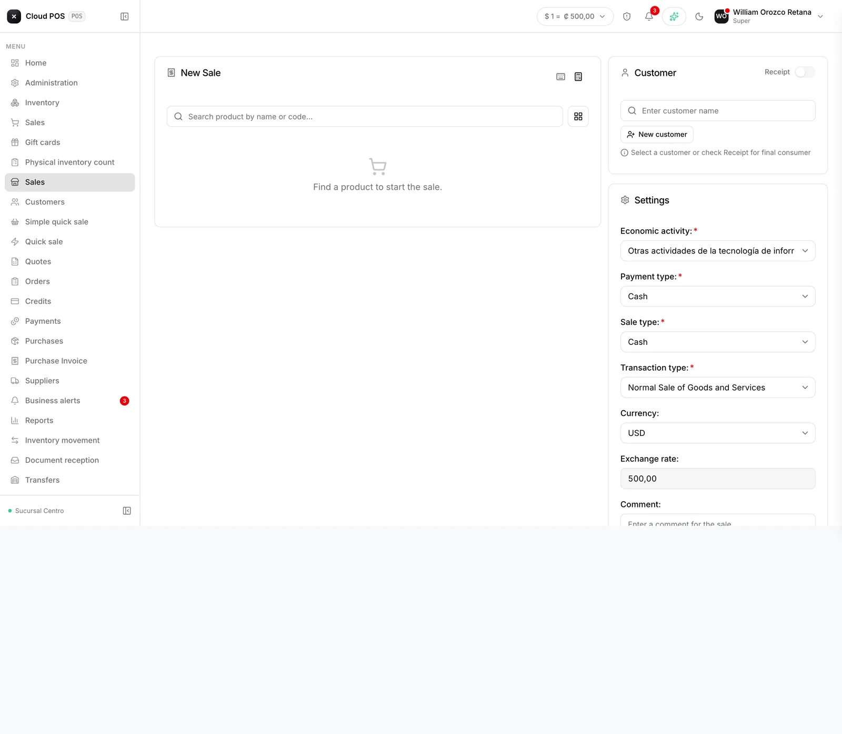Switch to dark mode with moon icon
This screenshot has width=842, height=734.
(x=699, y=16)
